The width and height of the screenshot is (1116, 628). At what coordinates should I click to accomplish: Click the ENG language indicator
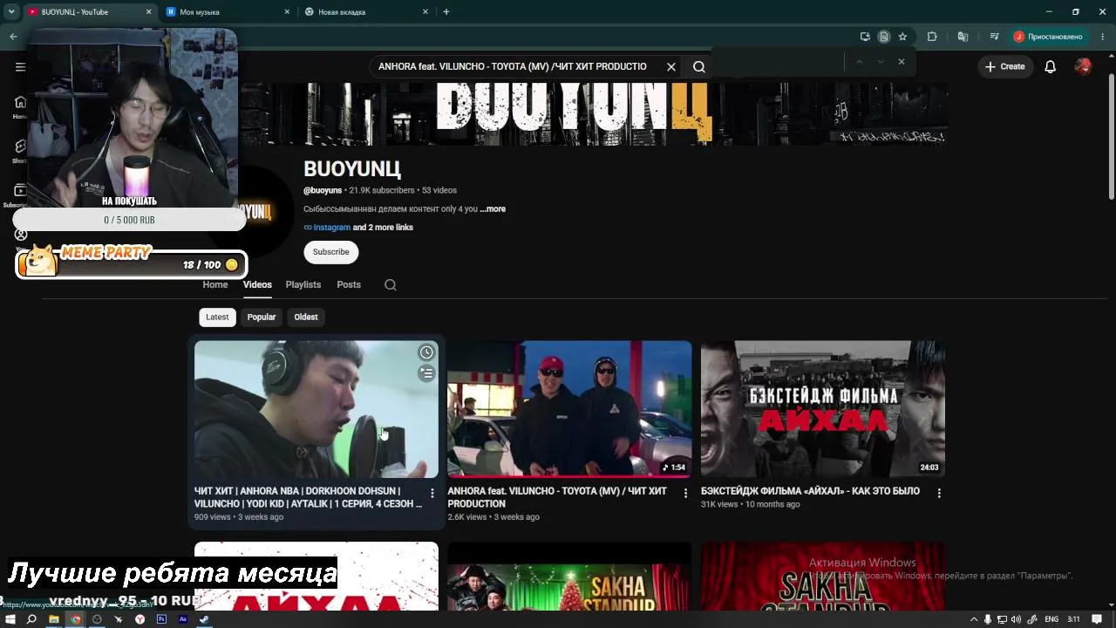tap(1051, 619)
